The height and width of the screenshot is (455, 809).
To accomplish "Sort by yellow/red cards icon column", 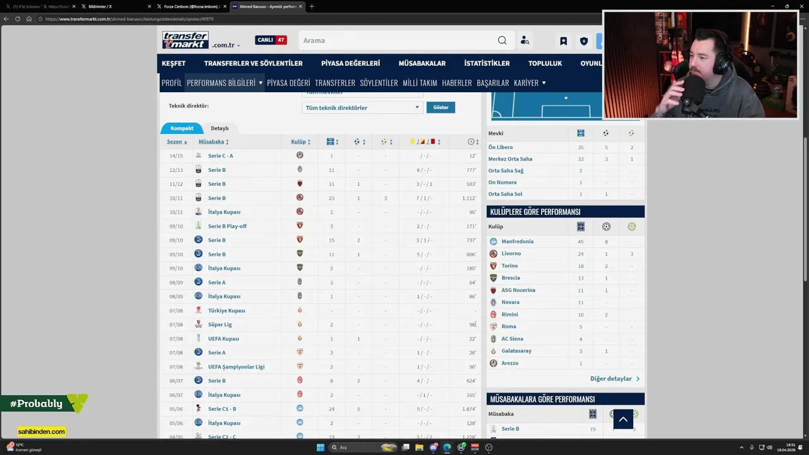I will (x=425, y=142).
